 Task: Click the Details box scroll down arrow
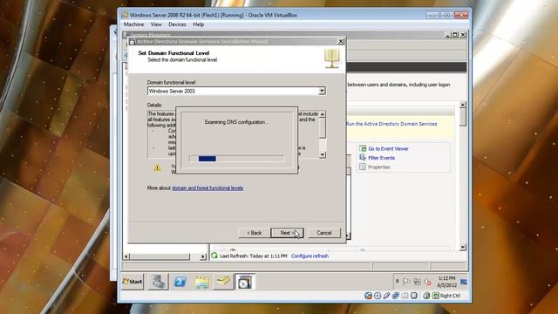tap(322, 154)
